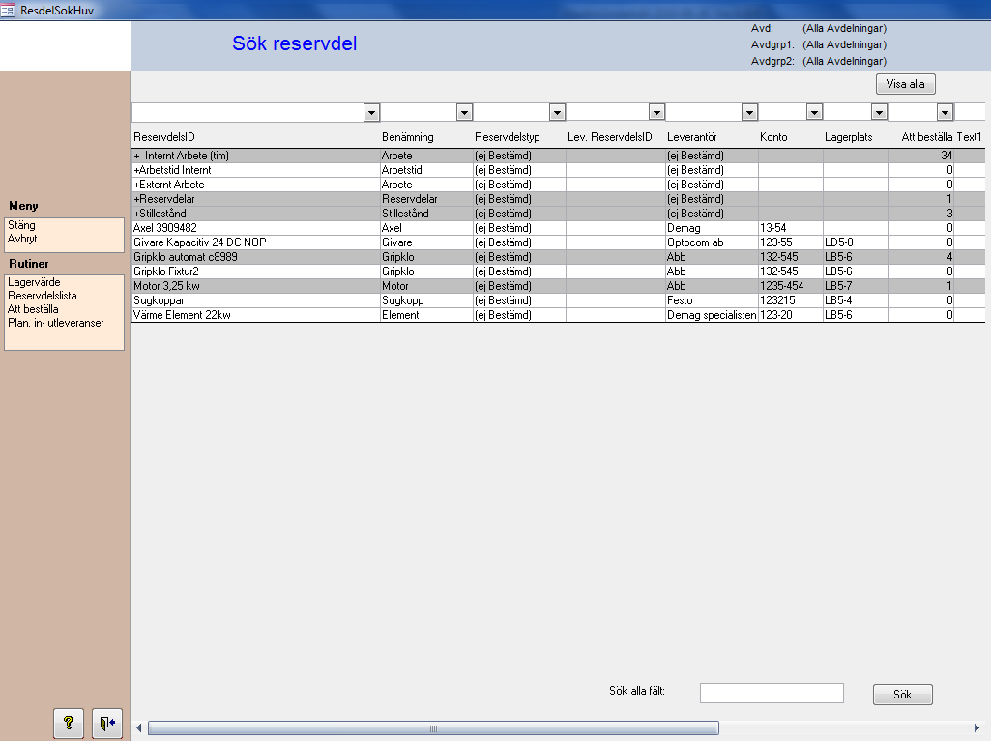Select Avbryt in the Meny list
991x741 pixels.
pyautogui.click(x=23, y=239)
